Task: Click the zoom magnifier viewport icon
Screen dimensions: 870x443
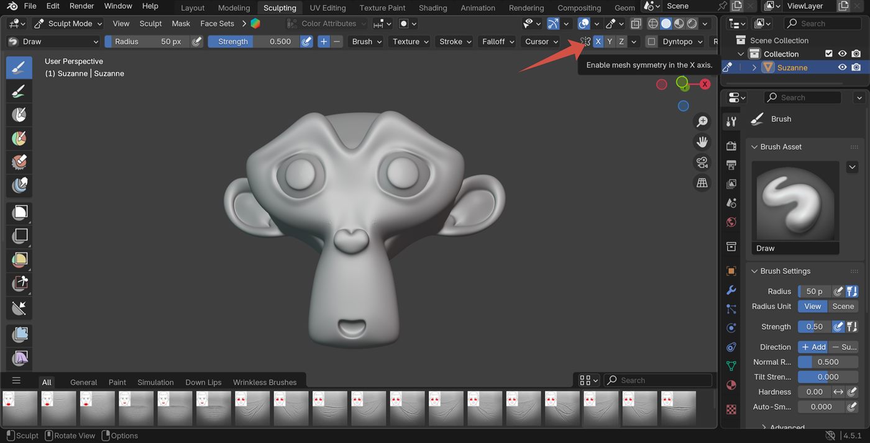Action: pos(702,122)
